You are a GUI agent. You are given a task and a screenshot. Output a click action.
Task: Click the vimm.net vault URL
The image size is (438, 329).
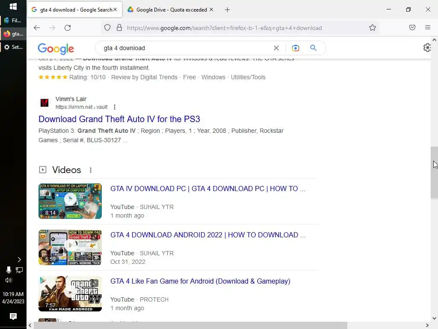coord(81,107)
